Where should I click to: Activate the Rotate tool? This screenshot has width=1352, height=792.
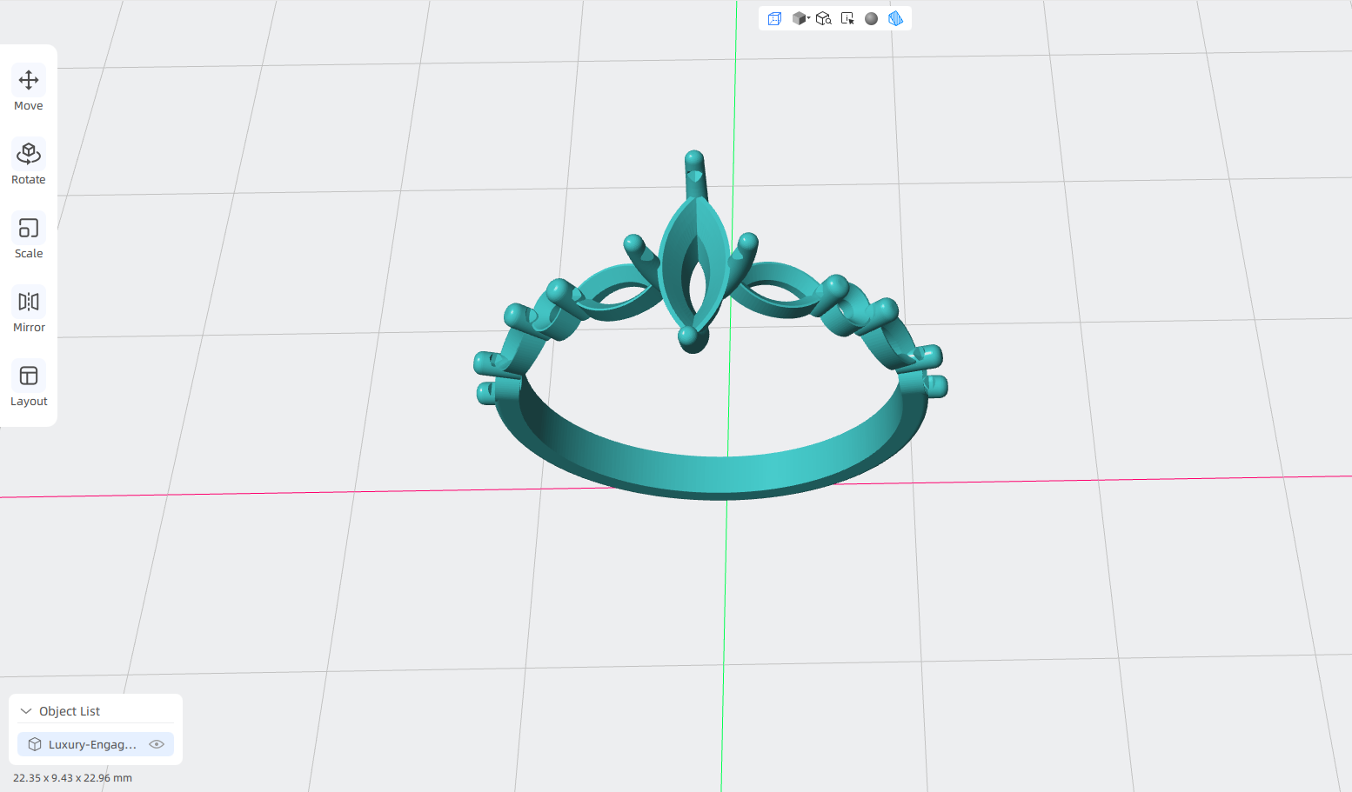click(29, 163)
